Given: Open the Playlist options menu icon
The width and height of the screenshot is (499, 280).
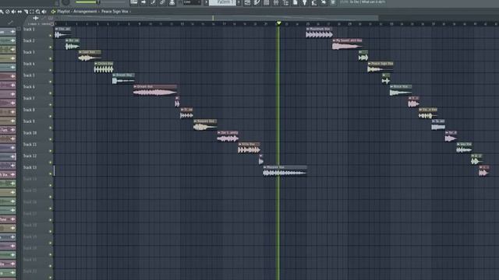Looking at the screenshot, I should pyautogui.click(x=53, y=12).
